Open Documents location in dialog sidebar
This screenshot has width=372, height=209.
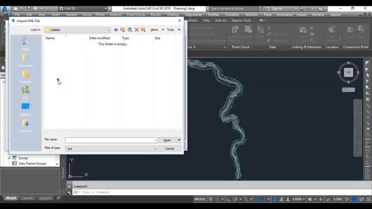pyautogui.click(x=26, y=60)
